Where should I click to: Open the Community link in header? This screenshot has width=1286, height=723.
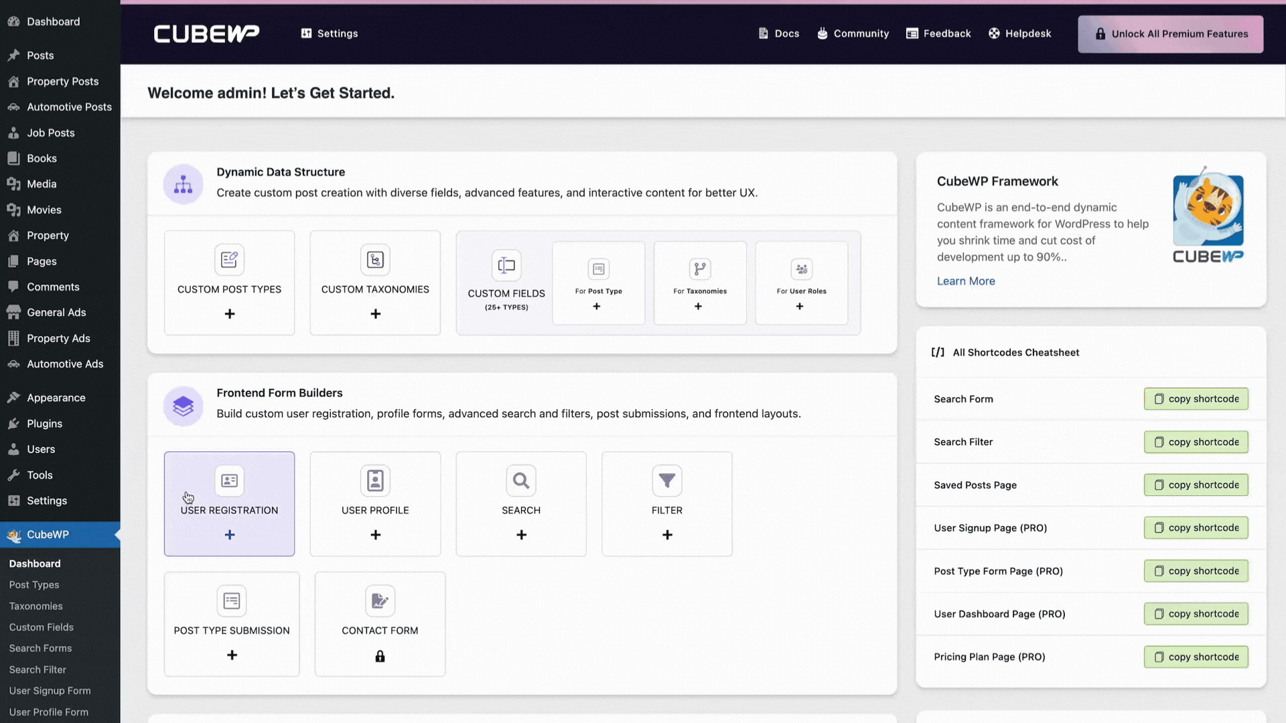tap(853, 33)
